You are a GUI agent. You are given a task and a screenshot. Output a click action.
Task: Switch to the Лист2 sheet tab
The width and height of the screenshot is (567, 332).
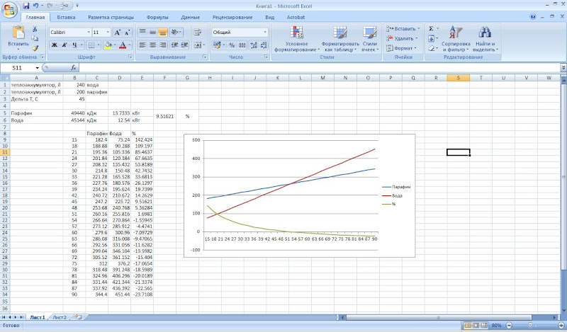pos(59,318)
